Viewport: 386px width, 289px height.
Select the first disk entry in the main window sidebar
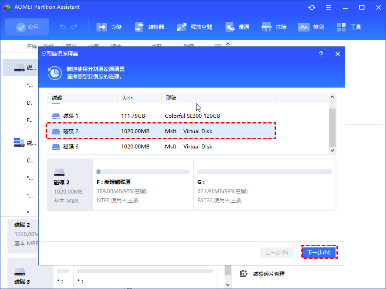21,67
